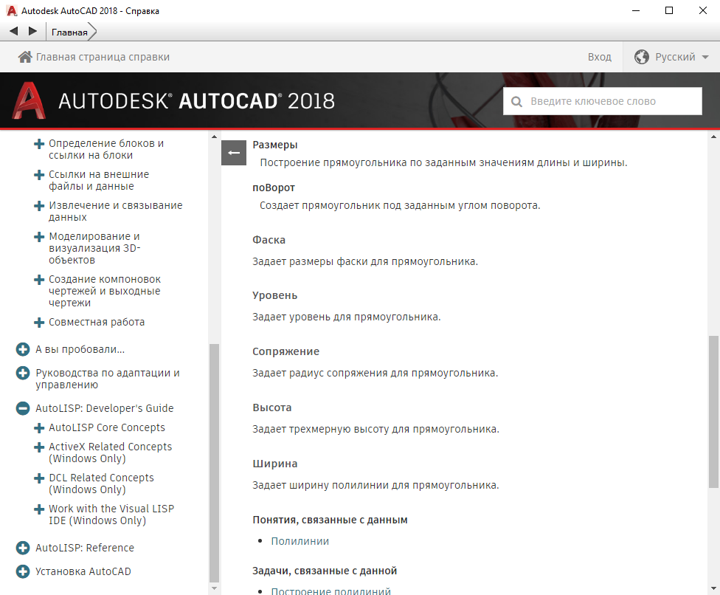This screenshot has width=720, height=595.
Task: Click the AutoCAD icon in the title bar
Action: pyautogui.click(x=12, y=10)
